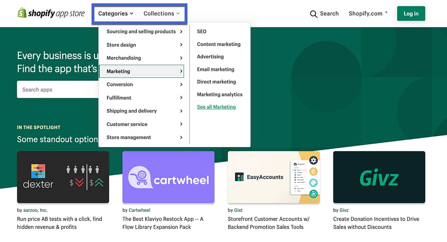Expand chevron beside Store management

[181, 137]
